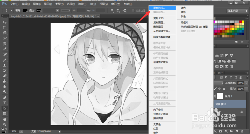Viewport: 250px width, 134px height.
Task: Select the Pen tool
Action: 4,97
